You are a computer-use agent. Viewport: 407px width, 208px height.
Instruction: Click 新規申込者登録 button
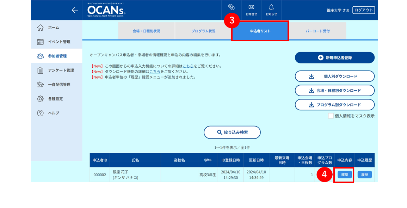[334, 58]
